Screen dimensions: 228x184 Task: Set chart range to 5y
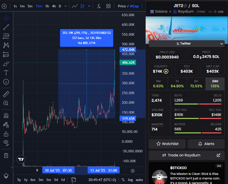tap(19, 180)
